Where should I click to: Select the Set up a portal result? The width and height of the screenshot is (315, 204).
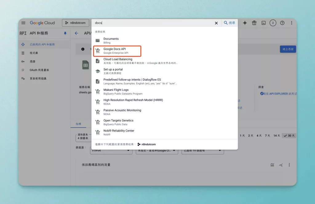pos(165,71)
